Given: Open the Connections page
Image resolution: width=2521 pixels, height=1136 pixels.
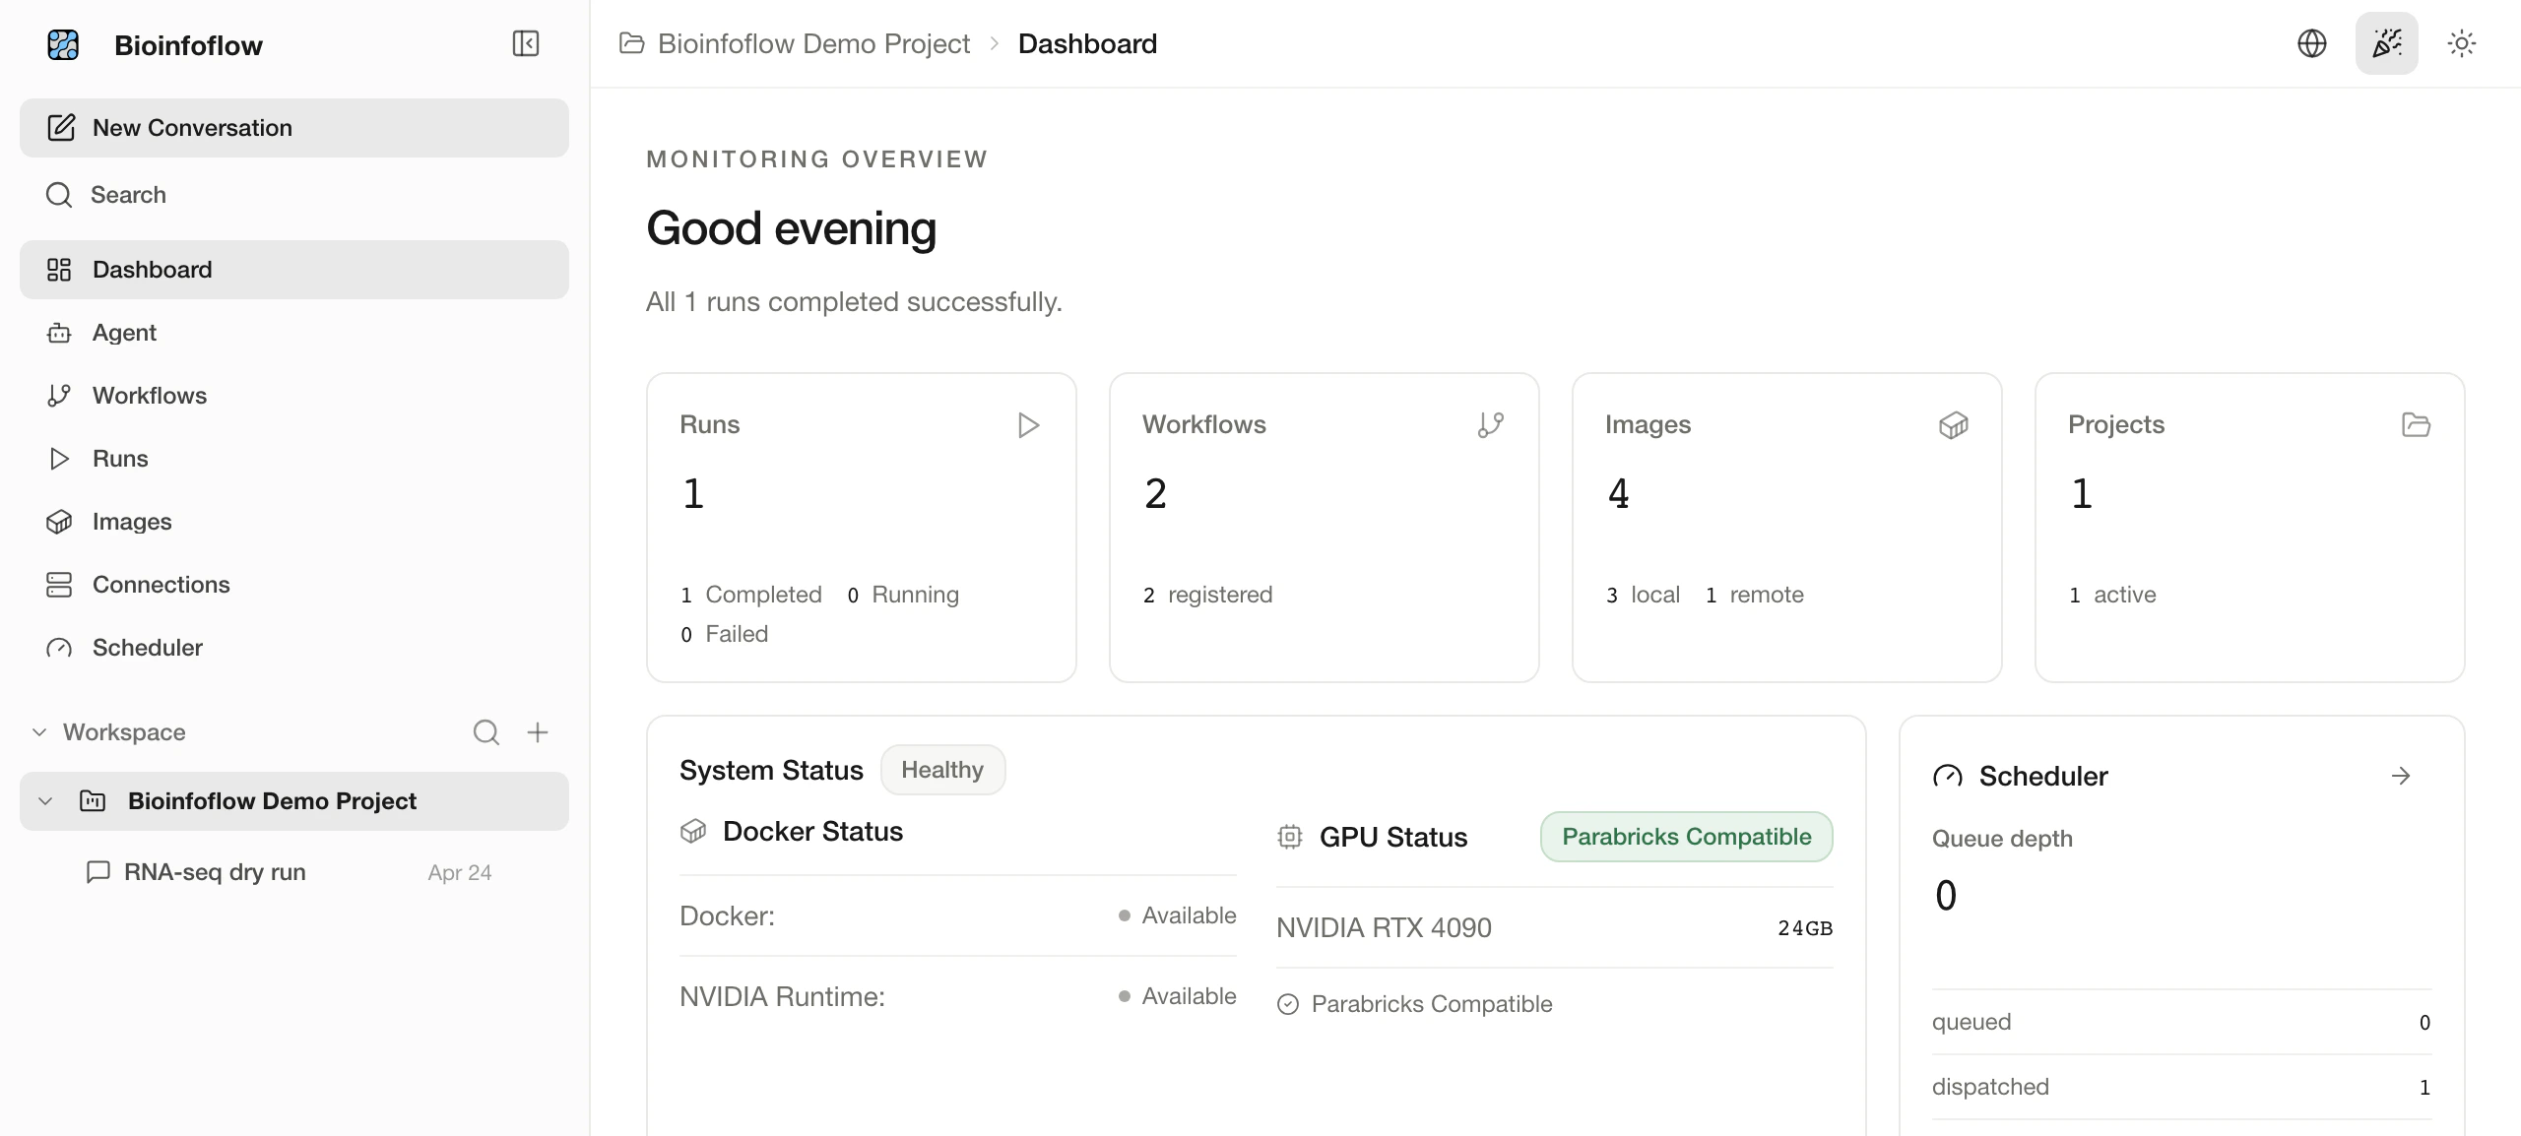Looking at the screenshot, I should pyautogui.click(x=294, y=585).
